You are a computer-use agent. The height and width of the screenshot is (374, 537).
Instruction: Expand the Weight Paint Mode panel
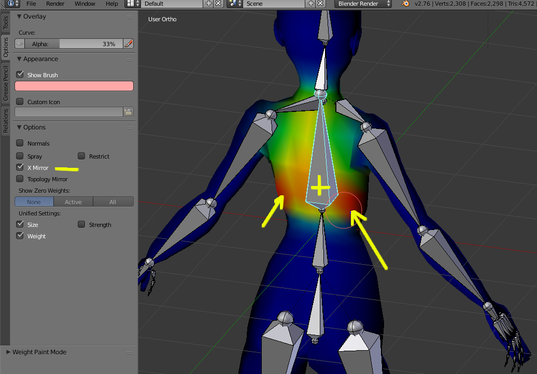[8, 352]
